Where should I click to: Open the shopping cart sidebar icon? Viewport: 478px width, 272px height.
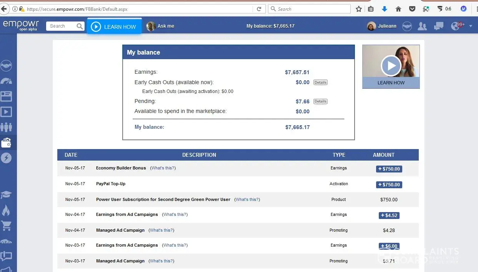tap(7, 226)
